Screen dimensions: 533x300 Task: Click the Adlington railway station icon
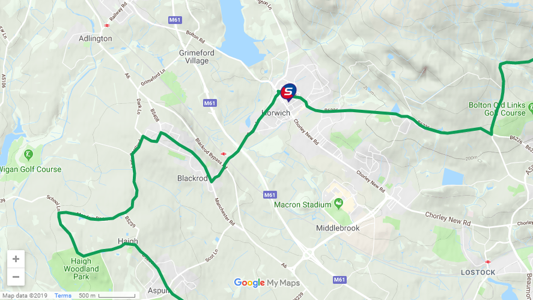coord(107,25)
